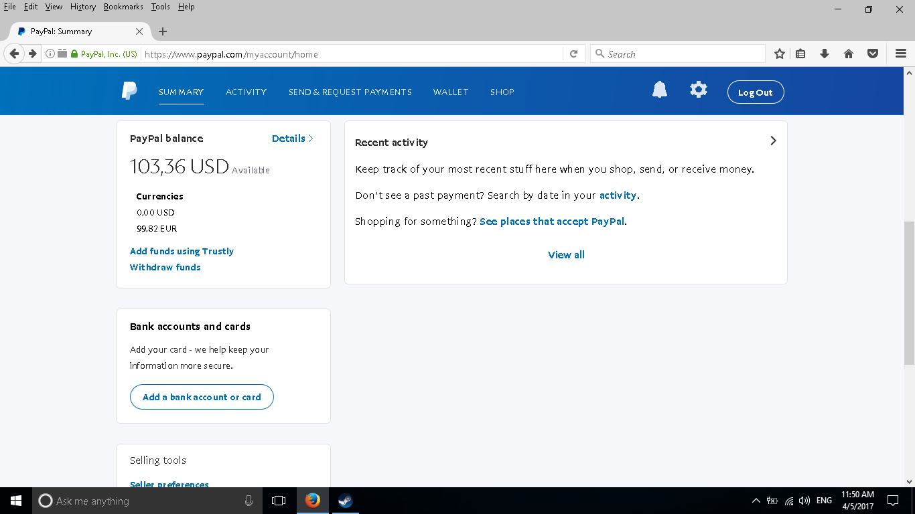The height and width of the screenshot is (514, 915).
Task: Click the 103,36 USD balance amount
Action: click(180, 167)
